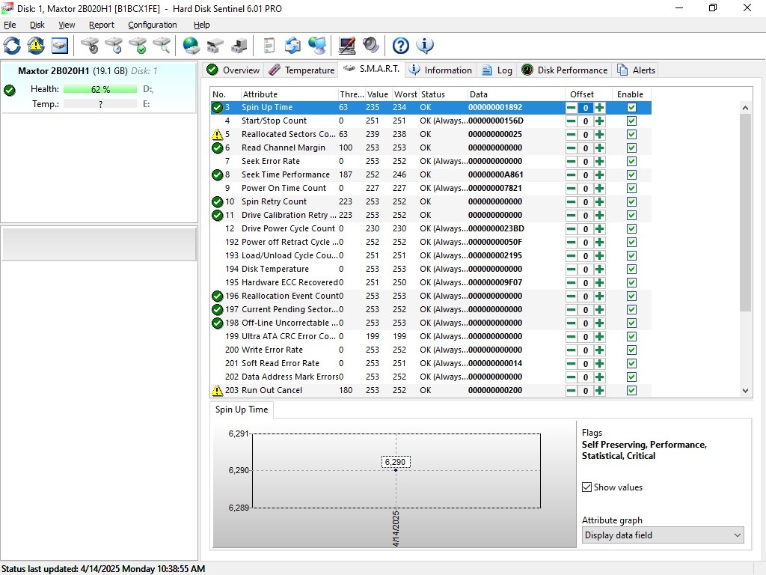This screenshot has height=575, width=766.
Task: Click the green Health 62 % bar
Action: point(100,90)
